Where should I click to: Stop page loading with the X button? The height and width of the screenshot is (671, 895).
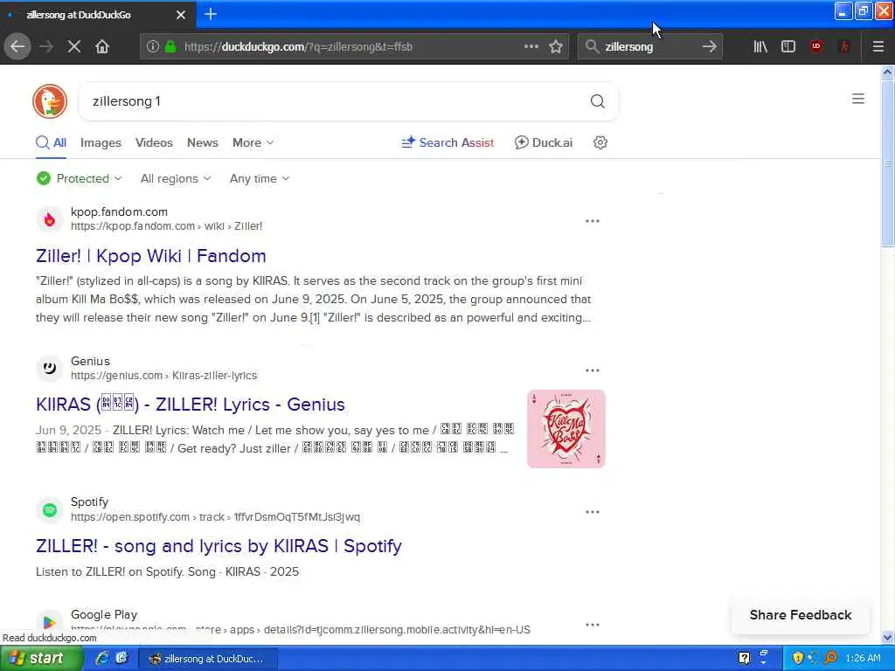(x=74, y=47)
